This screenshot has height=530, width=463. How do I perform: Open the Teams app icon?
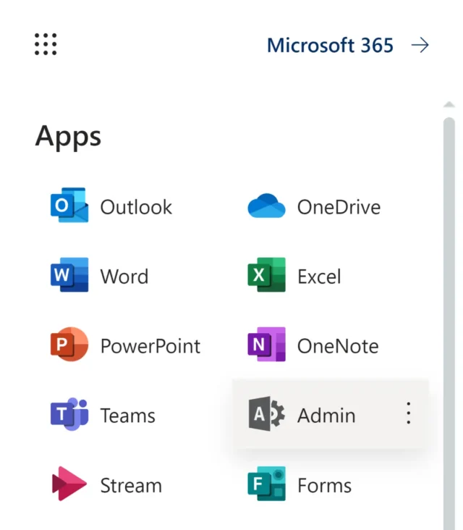69,415
